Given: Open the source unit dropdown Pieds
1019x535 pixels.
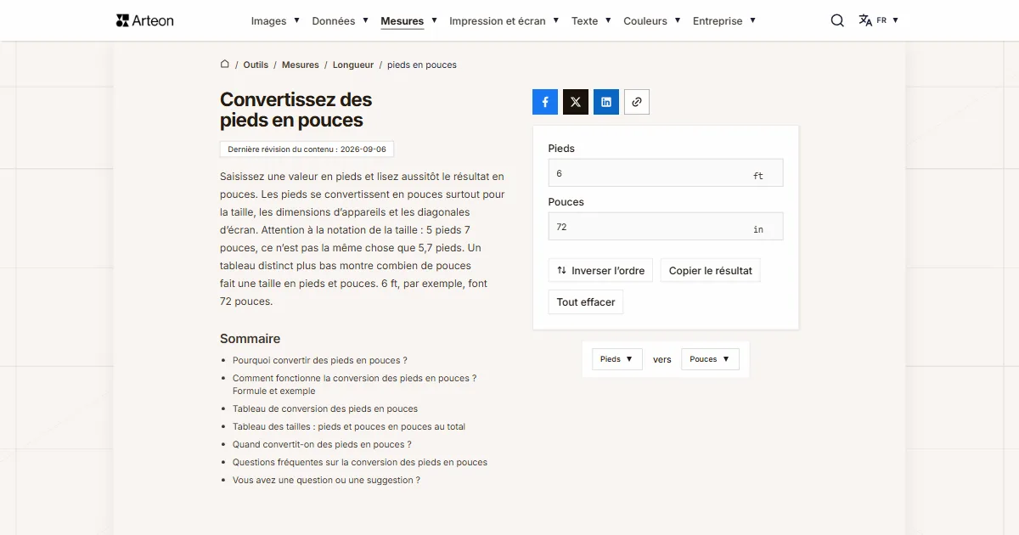Looking at the screenshot, I should point(616,359).
